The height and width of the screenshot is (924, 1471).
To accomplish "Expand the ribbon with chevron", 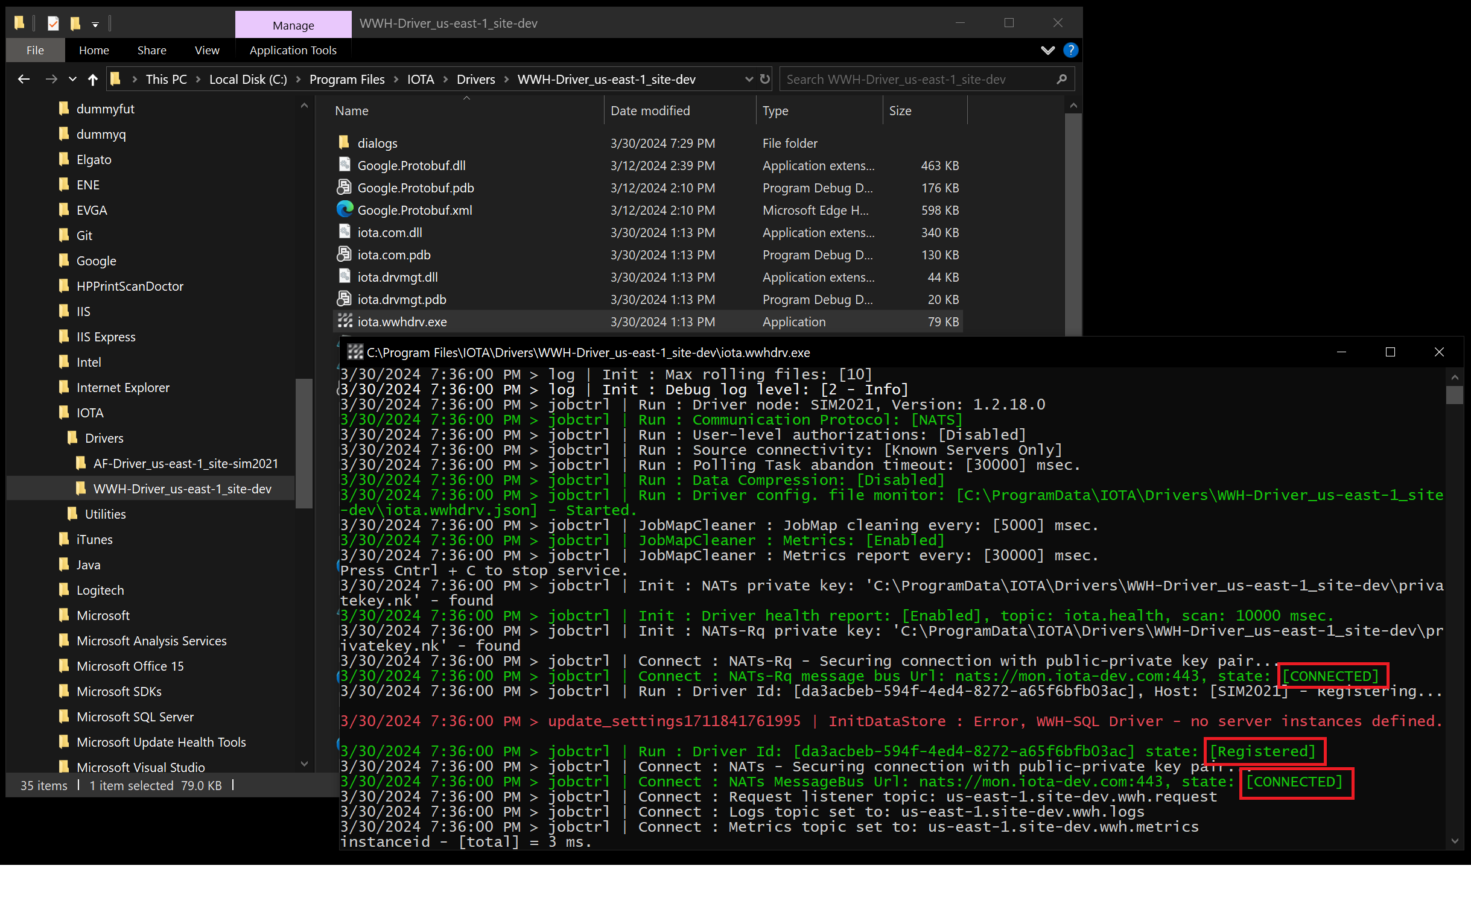I will 1047,50.
